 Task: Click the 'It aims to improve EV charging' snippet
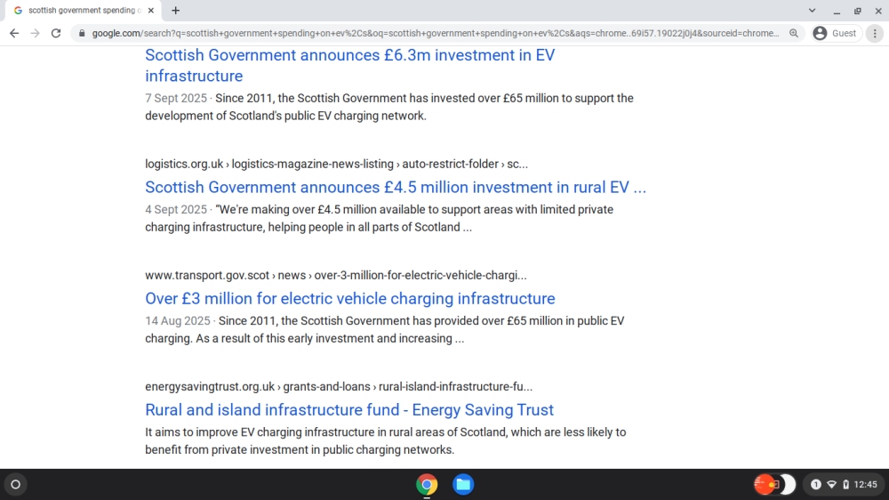point(386,441)
